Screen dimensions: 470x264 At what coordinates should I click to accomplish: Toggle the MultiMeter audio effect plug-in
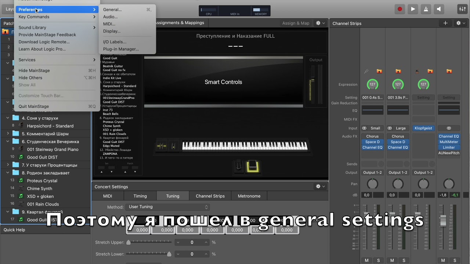tap(449, 142)
